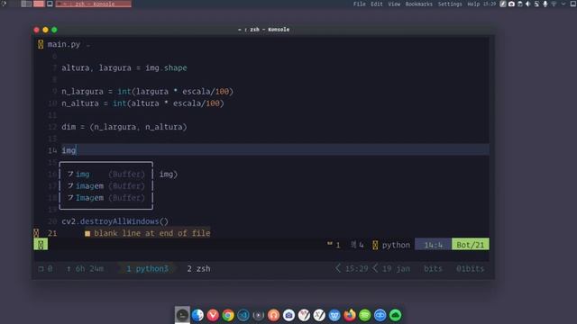Open the application launcher at top left

[x=4, y=4]
